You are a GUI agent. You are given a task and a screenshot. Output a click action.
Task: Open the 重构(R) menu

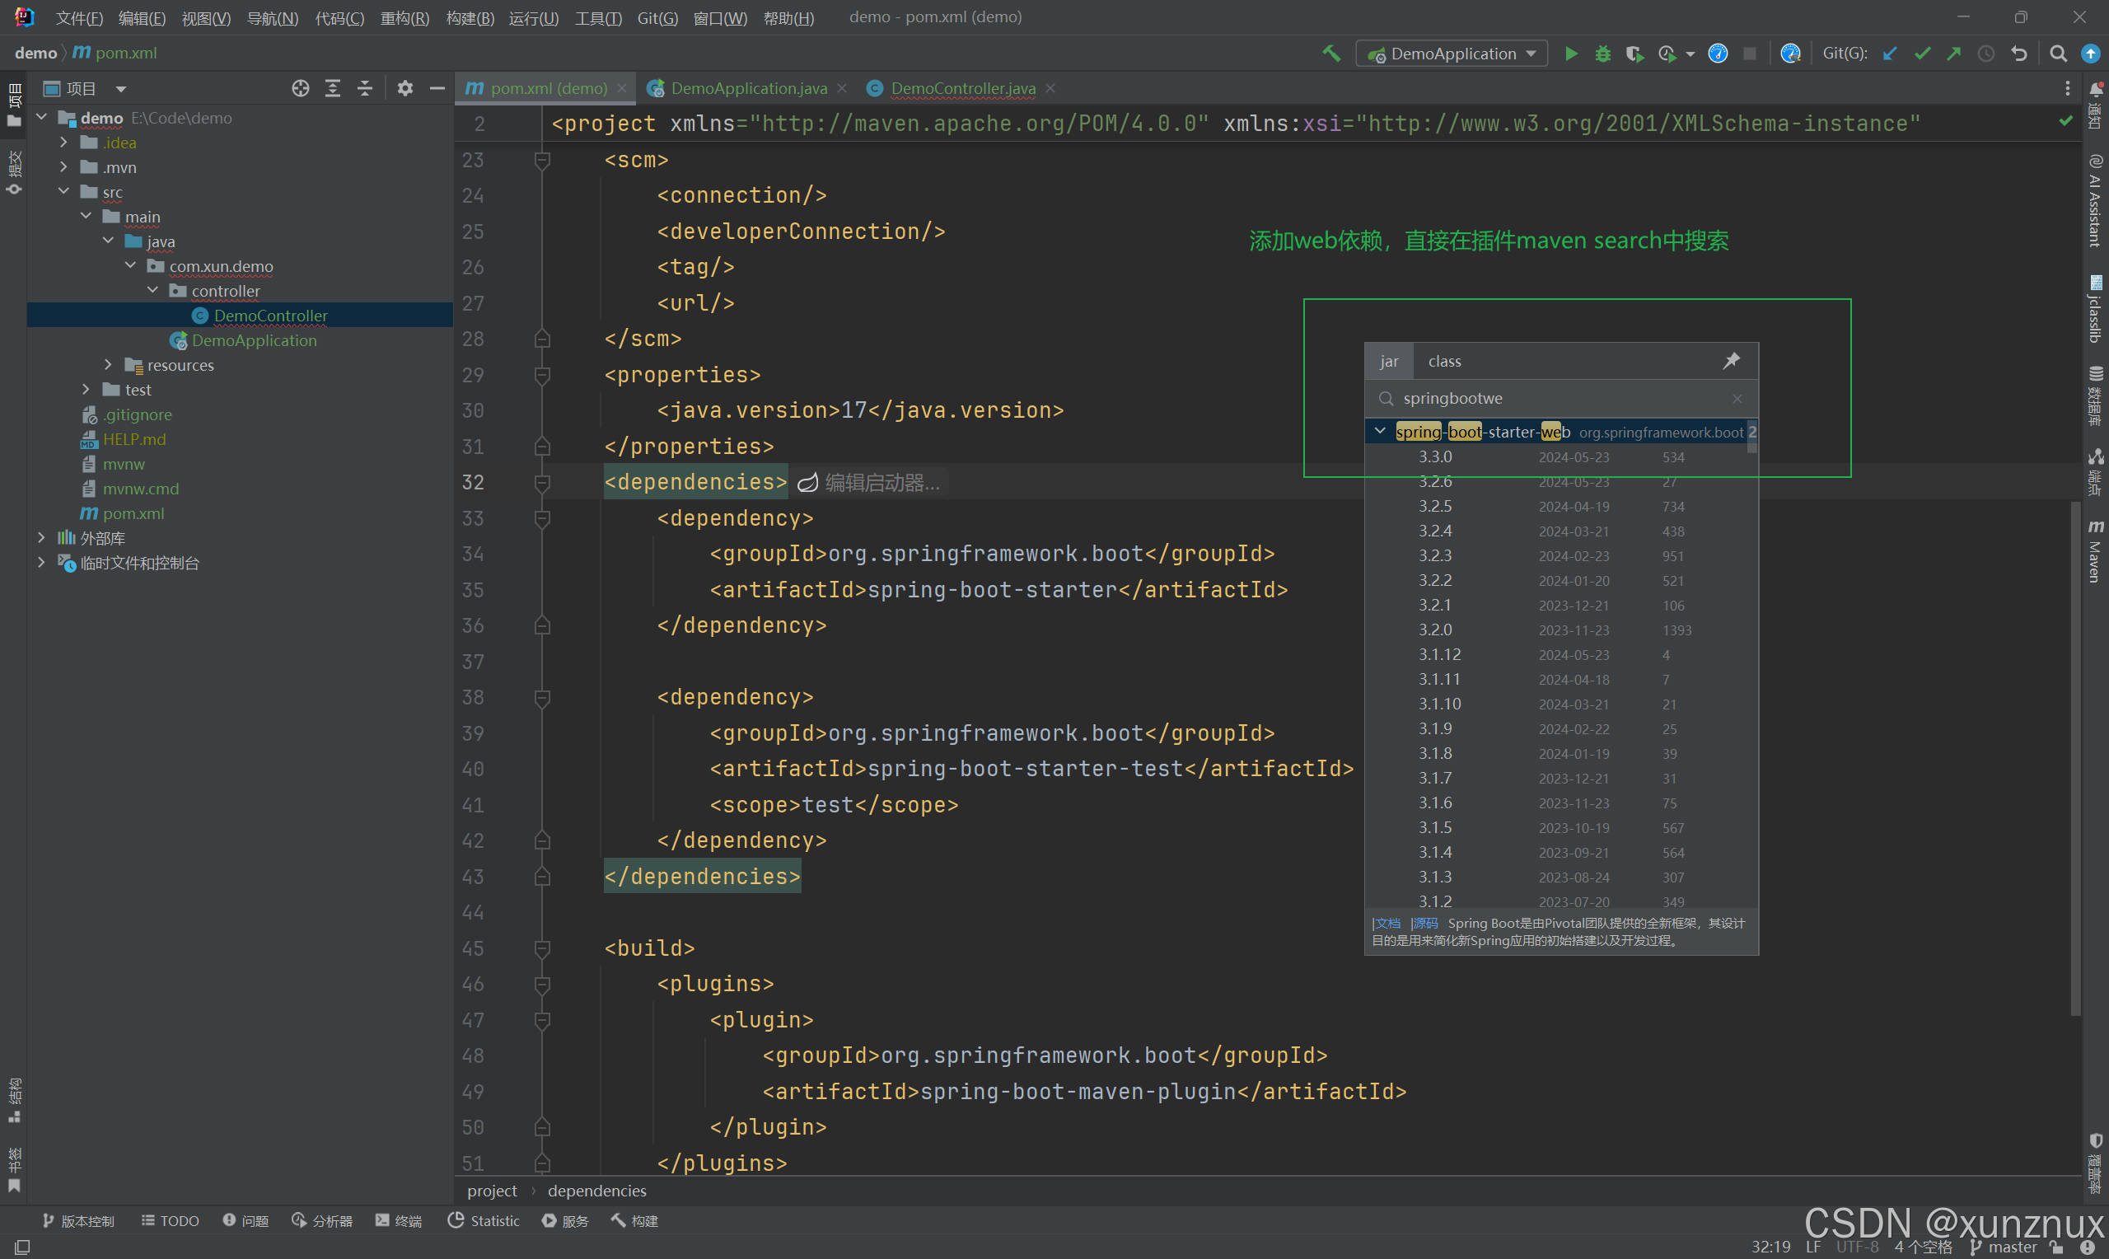click(404, 18)
